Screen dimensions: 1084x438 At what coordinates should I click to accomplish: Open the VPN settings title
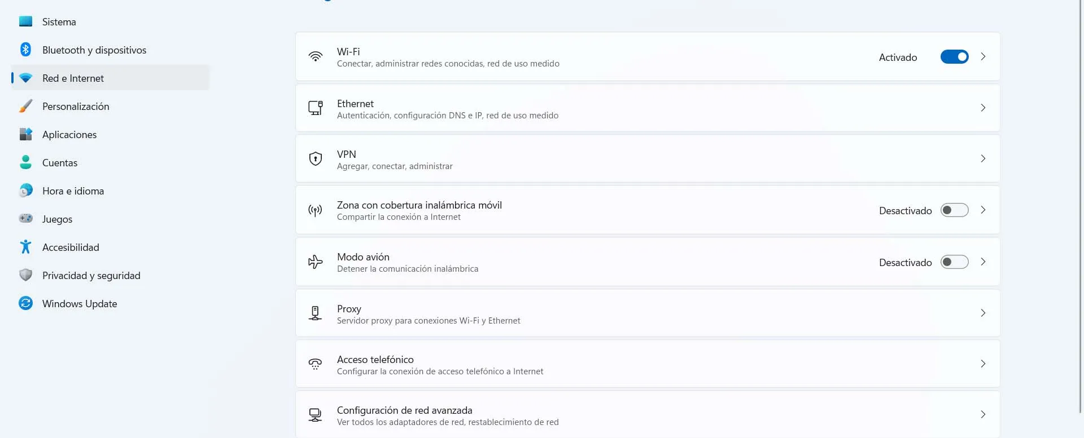pos(346,154)
